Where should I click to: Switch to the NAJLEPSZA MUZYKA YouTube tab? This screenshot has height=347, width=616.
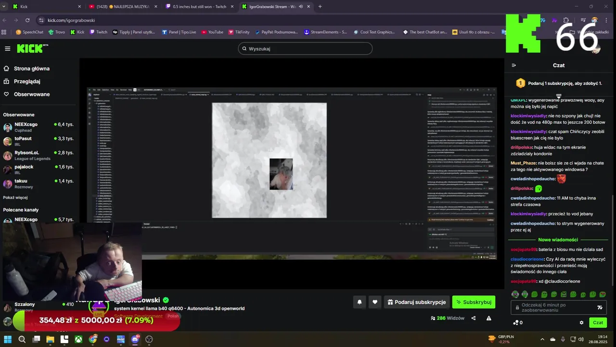123,7
